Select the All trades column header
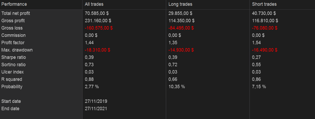The width and height of the screenshot is (315, 119). point(94,4)
